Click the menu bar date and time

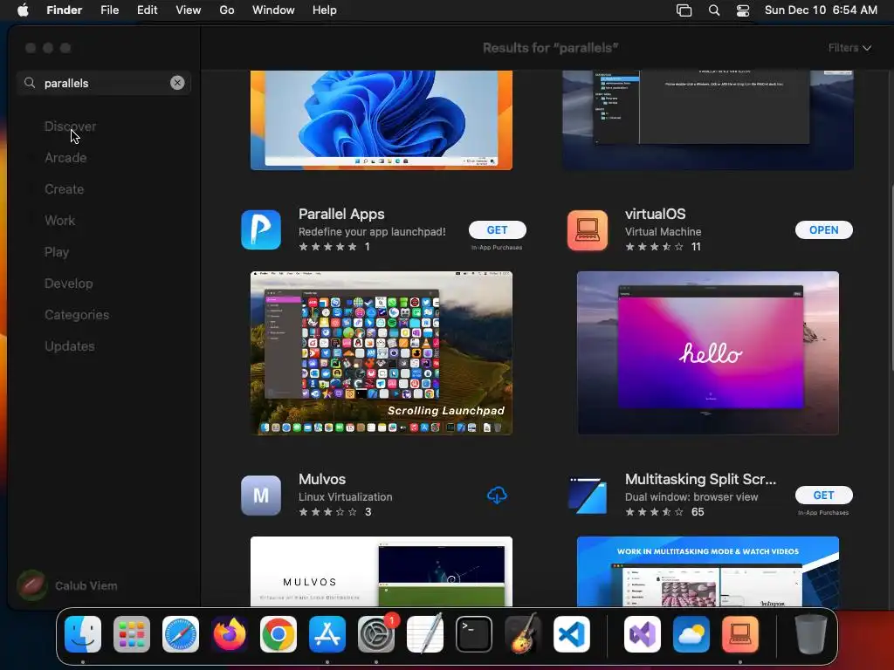point(821,10)
